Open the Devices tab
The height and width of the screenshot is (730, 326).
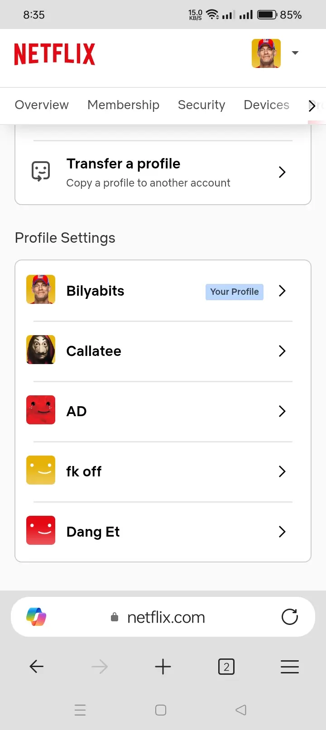[267, 105]
